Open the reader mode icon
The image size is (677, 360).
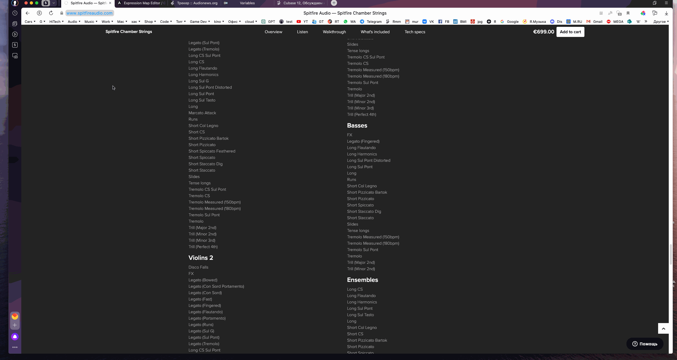[601, 13]
